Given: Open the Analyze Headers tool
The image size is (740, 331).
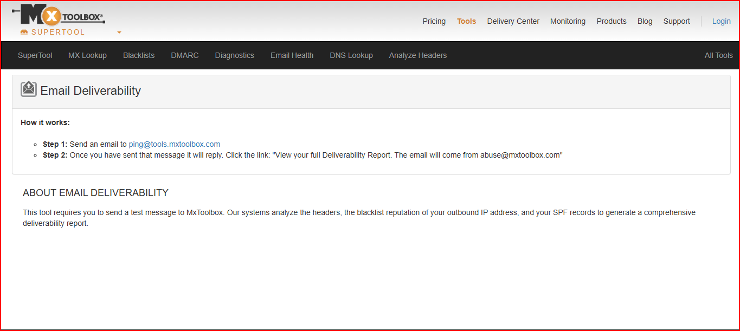Looking at the screenshot, I should [x=417, y=55].
